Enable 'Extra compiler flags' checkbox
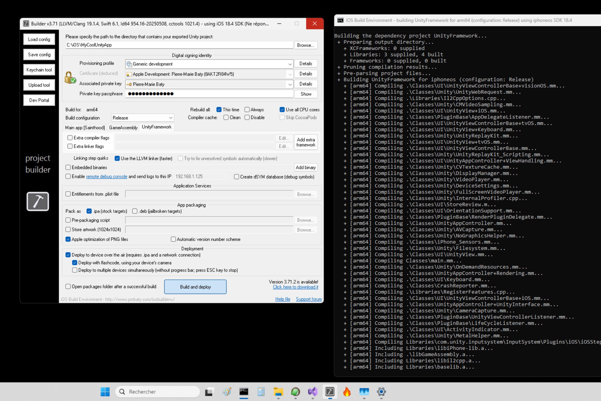 point(70,138)
